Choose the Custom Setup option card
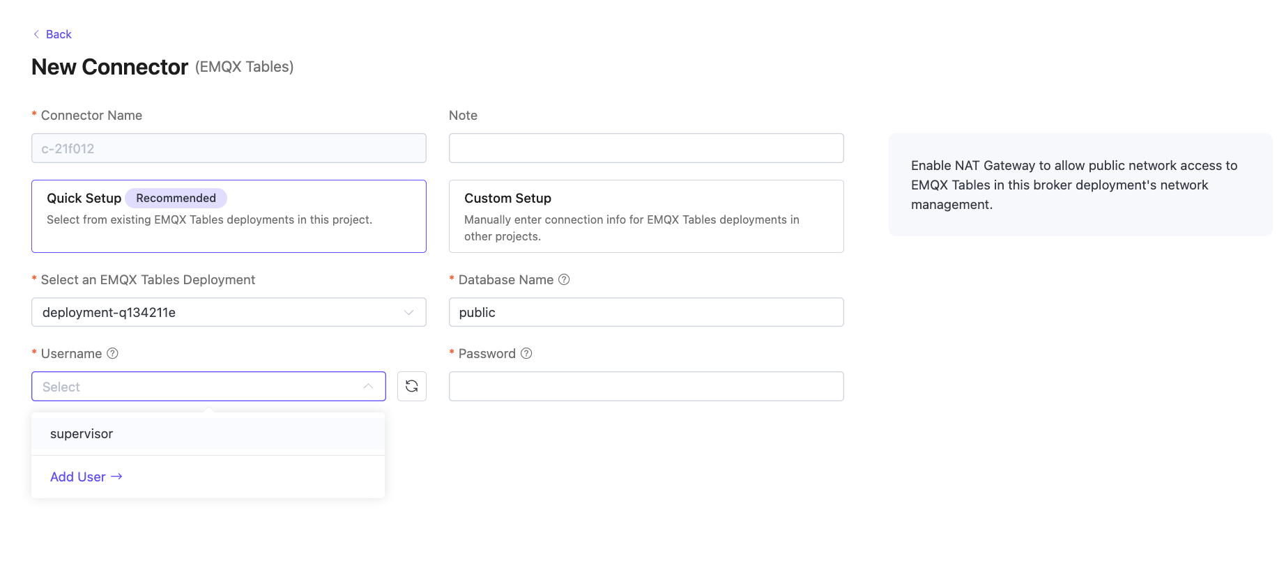The image size is (1277, 565). click(646, 216)
